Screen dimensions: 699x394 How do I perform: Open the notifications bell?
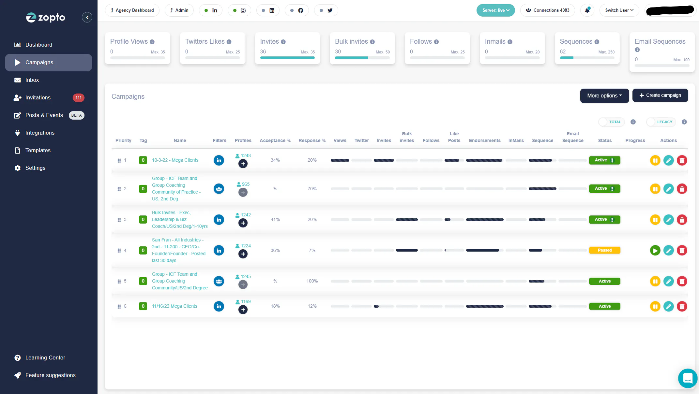click(x=587, y=10)
